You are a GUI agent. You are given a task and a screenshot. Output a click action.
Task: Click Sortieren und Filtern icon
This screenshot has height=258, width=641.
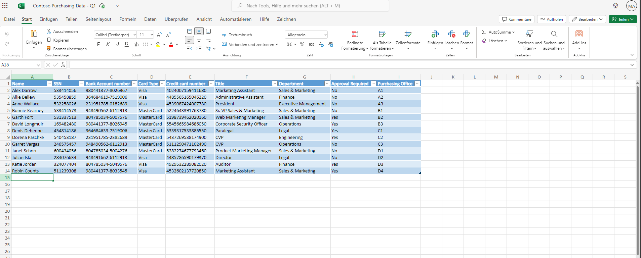coord(529,34)
